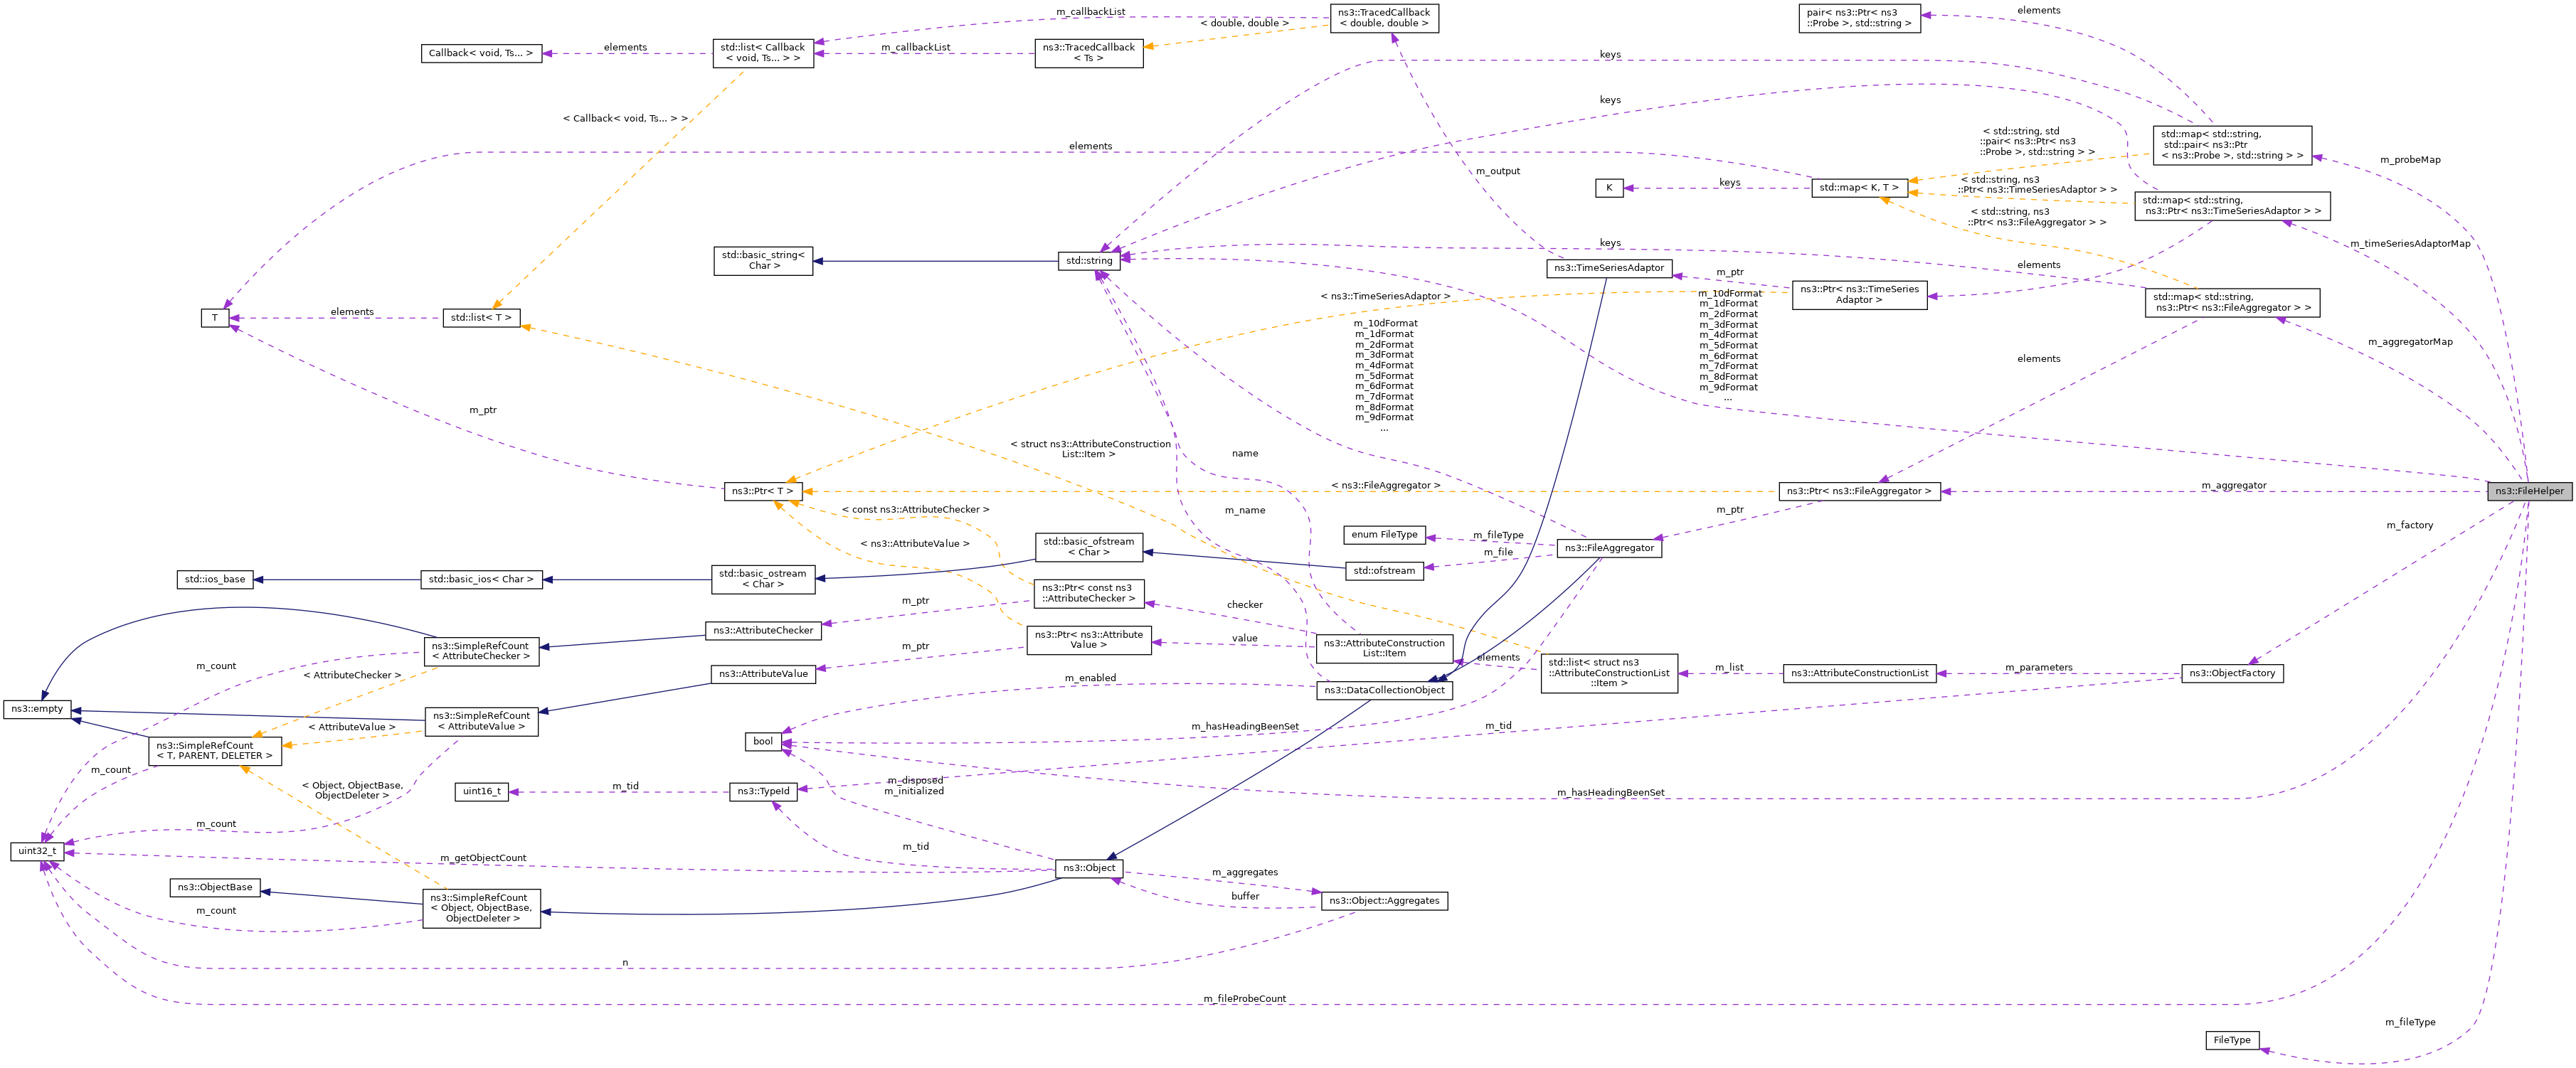Click the std::list< Callback< void, Ts... > > node

(x=763, y=53)
